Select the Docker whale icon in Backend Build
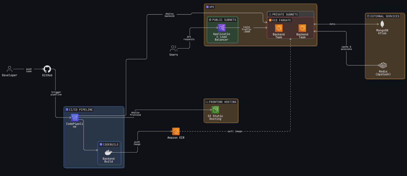This screenshot has width=407, height=176. point(108,152)
